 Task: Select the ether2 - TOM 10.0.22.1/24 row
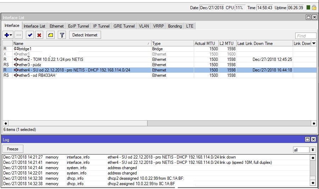click(160, 59)
